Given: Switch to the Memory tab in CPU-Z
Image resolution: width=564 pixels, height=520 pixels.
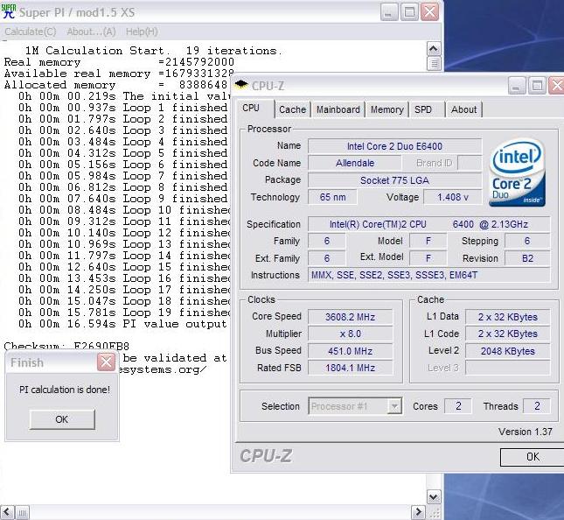Looking at the screenshot, I should 387,109.
